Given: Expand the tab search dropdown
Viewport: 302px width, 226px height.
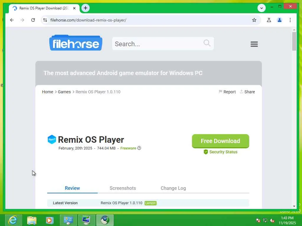Looking at the screenshot, I should pyautogui.click(x=262, y=8).
